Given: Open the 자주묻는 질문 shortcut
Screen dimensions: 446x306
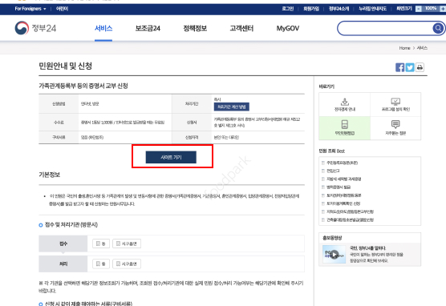Looking at the screenshot, I should tap(395, 128).
